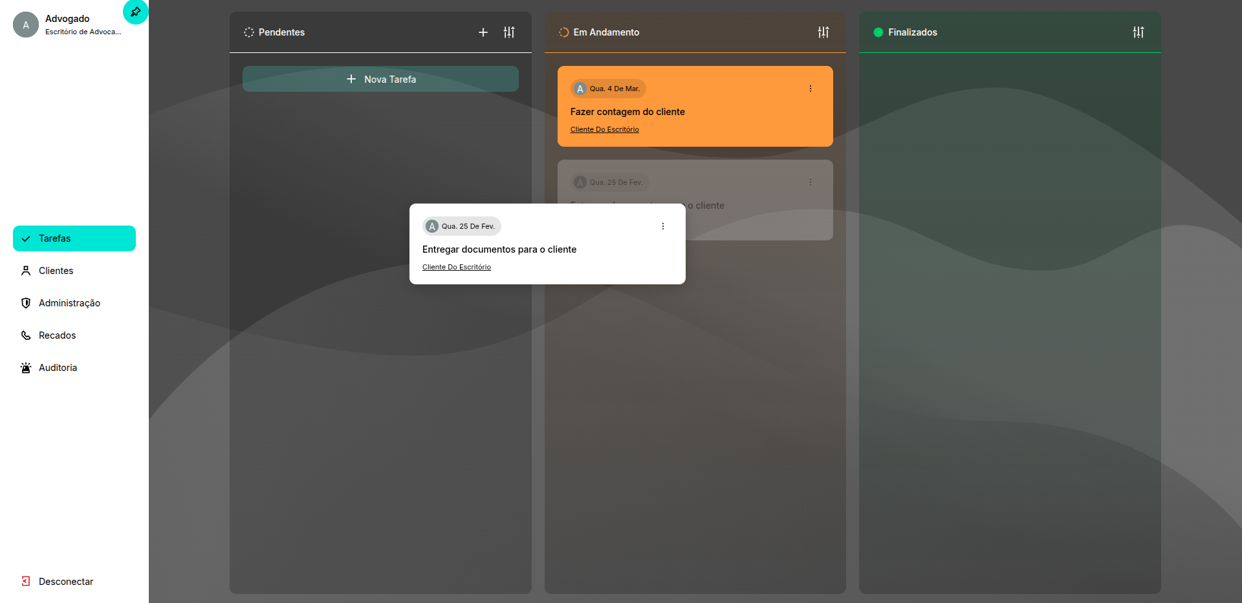Open three-dot menu on white dragged card

click(662, 226)
